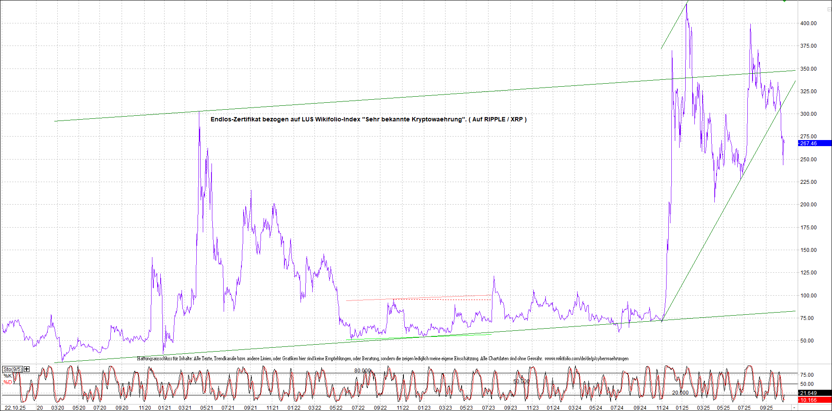Viewport: 832px width, 411px height.
Task: Select the chart title text about RIPPLE / XRP
Action: pos(368,119)
